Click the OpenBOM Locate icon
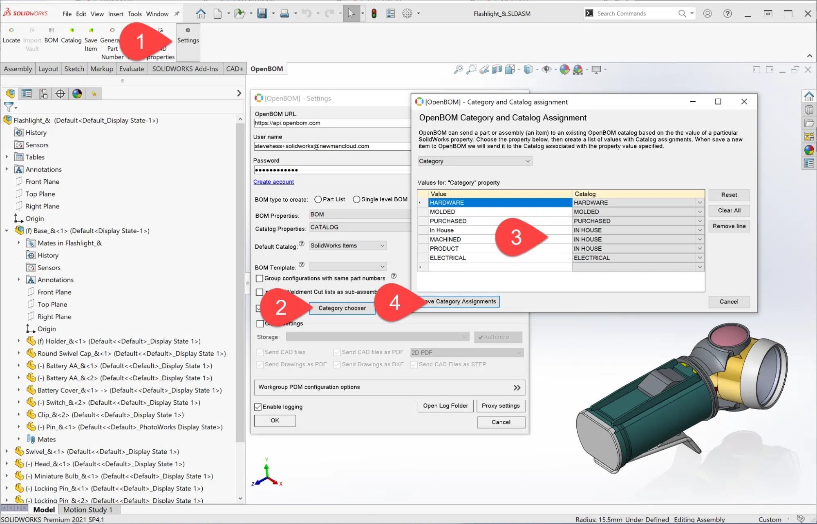The height and width of the screenshot is (524, 817). click(11, 36)
